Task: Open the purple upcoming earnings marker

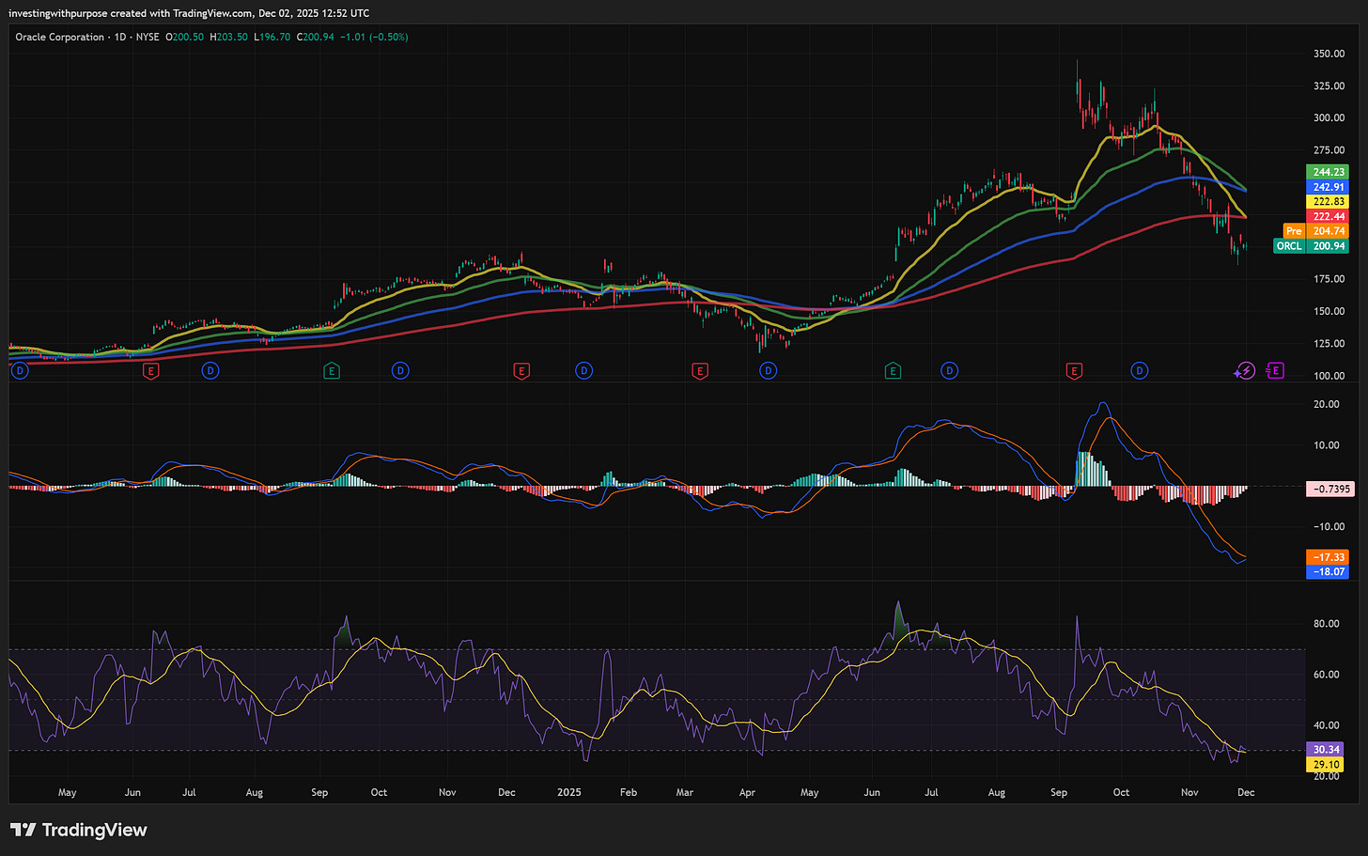Action: [x=1275, y=371]
